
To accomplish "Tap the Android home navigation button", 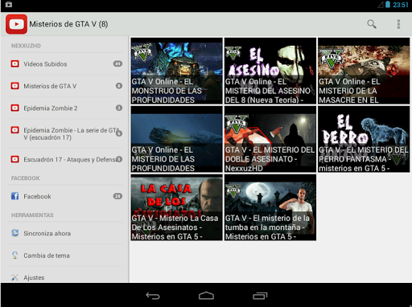I will (206, 296).
